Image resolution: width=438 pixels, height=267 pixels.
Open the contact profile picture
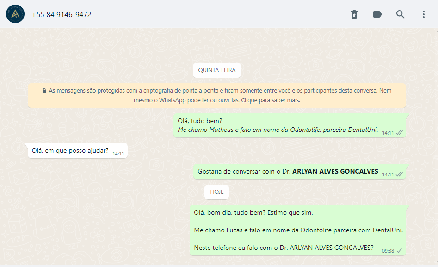pos(15,14)
